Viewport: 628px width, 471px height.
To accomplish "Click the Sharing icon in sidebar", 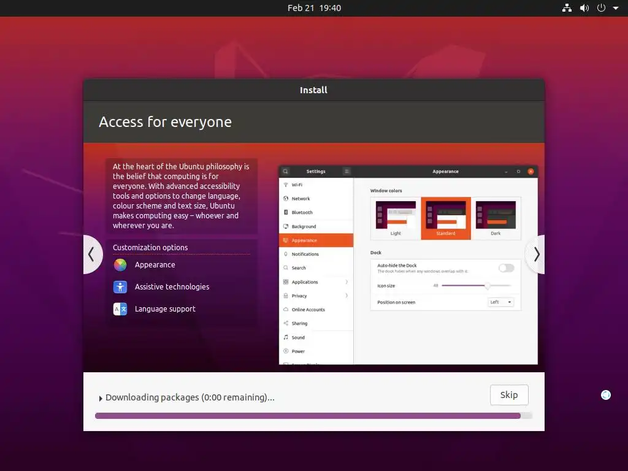I will (286, 323).
